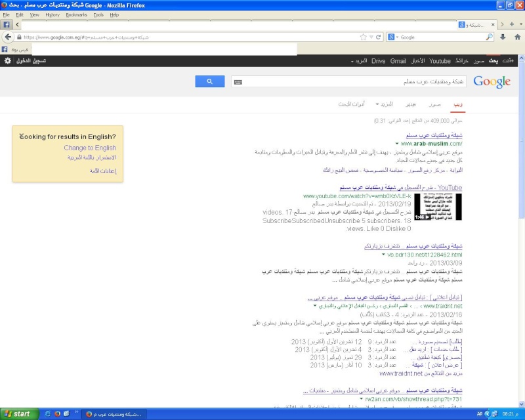Click the Google logo
This screenshot has width=525, height=420.
[492, 82]
